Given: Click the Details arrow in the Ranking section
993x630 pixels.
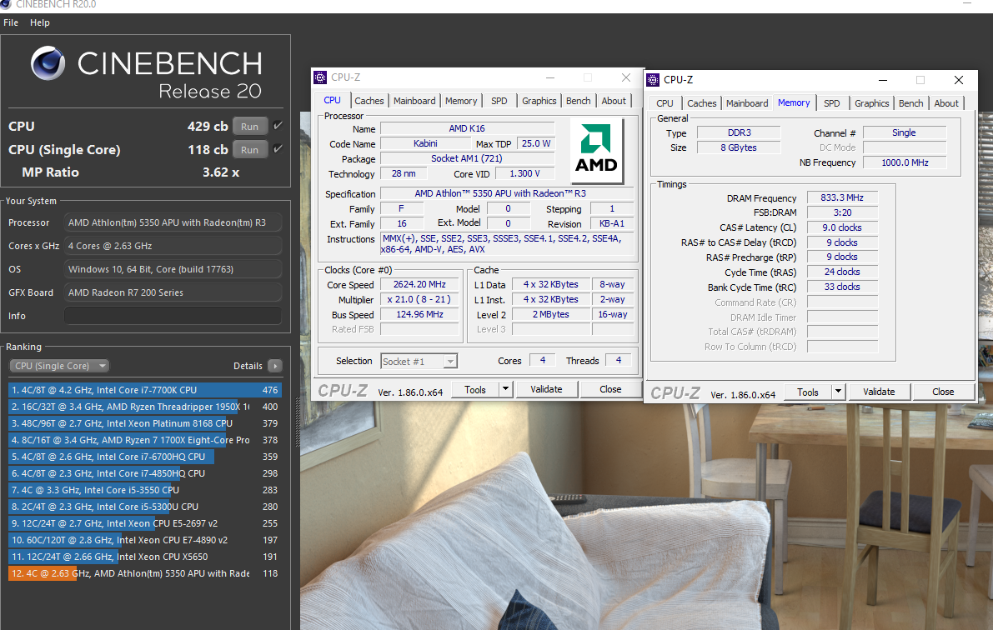Looking at the screenshot, I should tap(275, 365).
